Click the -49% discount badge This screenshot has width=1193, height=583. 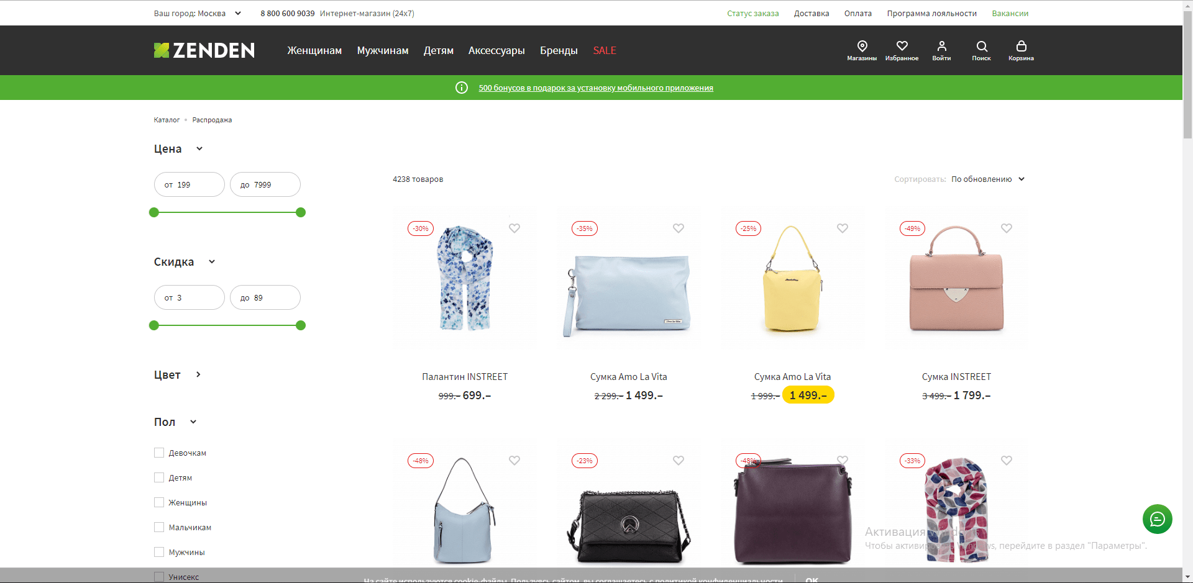[x=913, y=228]
